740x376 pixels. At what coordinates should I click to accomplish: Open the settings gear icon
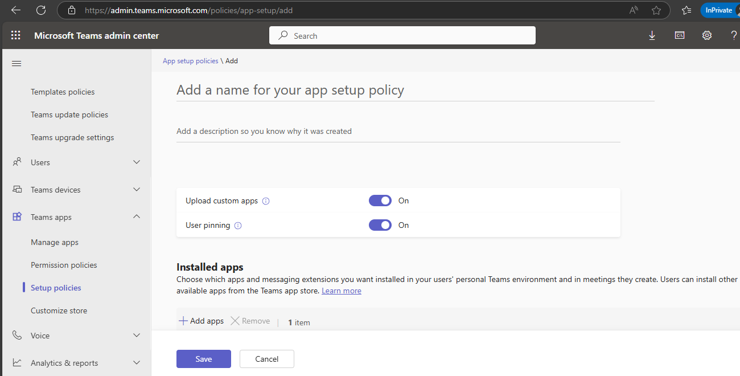tap(707, 35)
